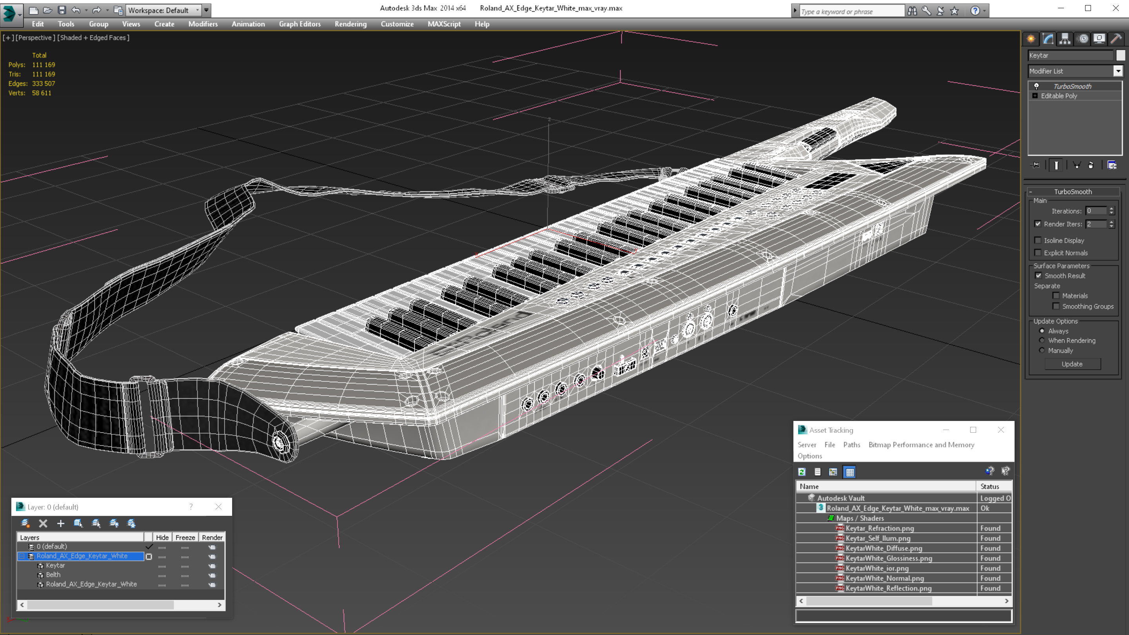Enable Separate by Smoothing Groups checkbox
Screen dimensions: 1129x635
pyautogui.click(x=1056, y=306)
